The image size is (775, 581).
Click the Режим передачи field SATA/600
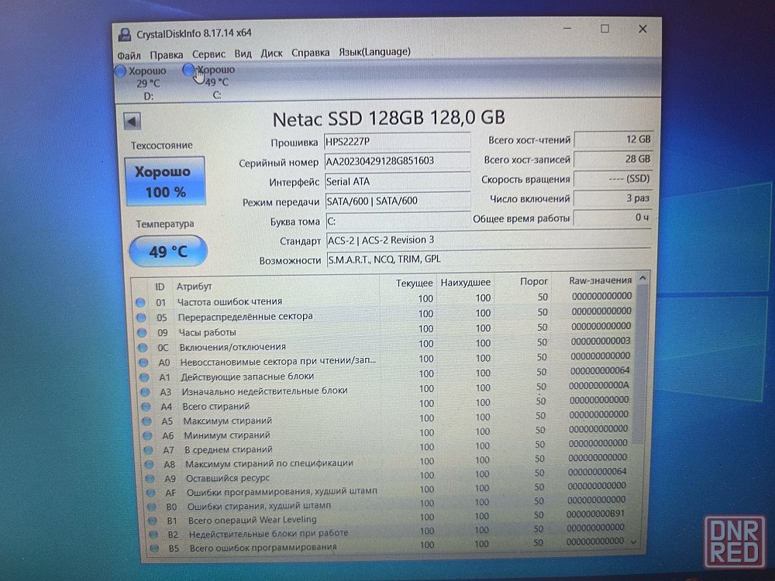pos(398,201)
